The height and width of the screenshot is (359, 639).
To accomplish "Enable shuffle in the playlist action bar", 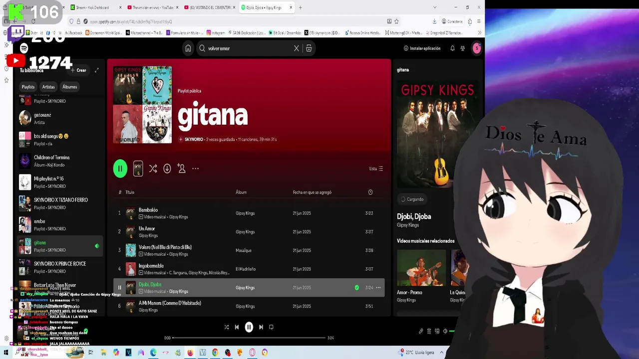I will click(153, 169).
